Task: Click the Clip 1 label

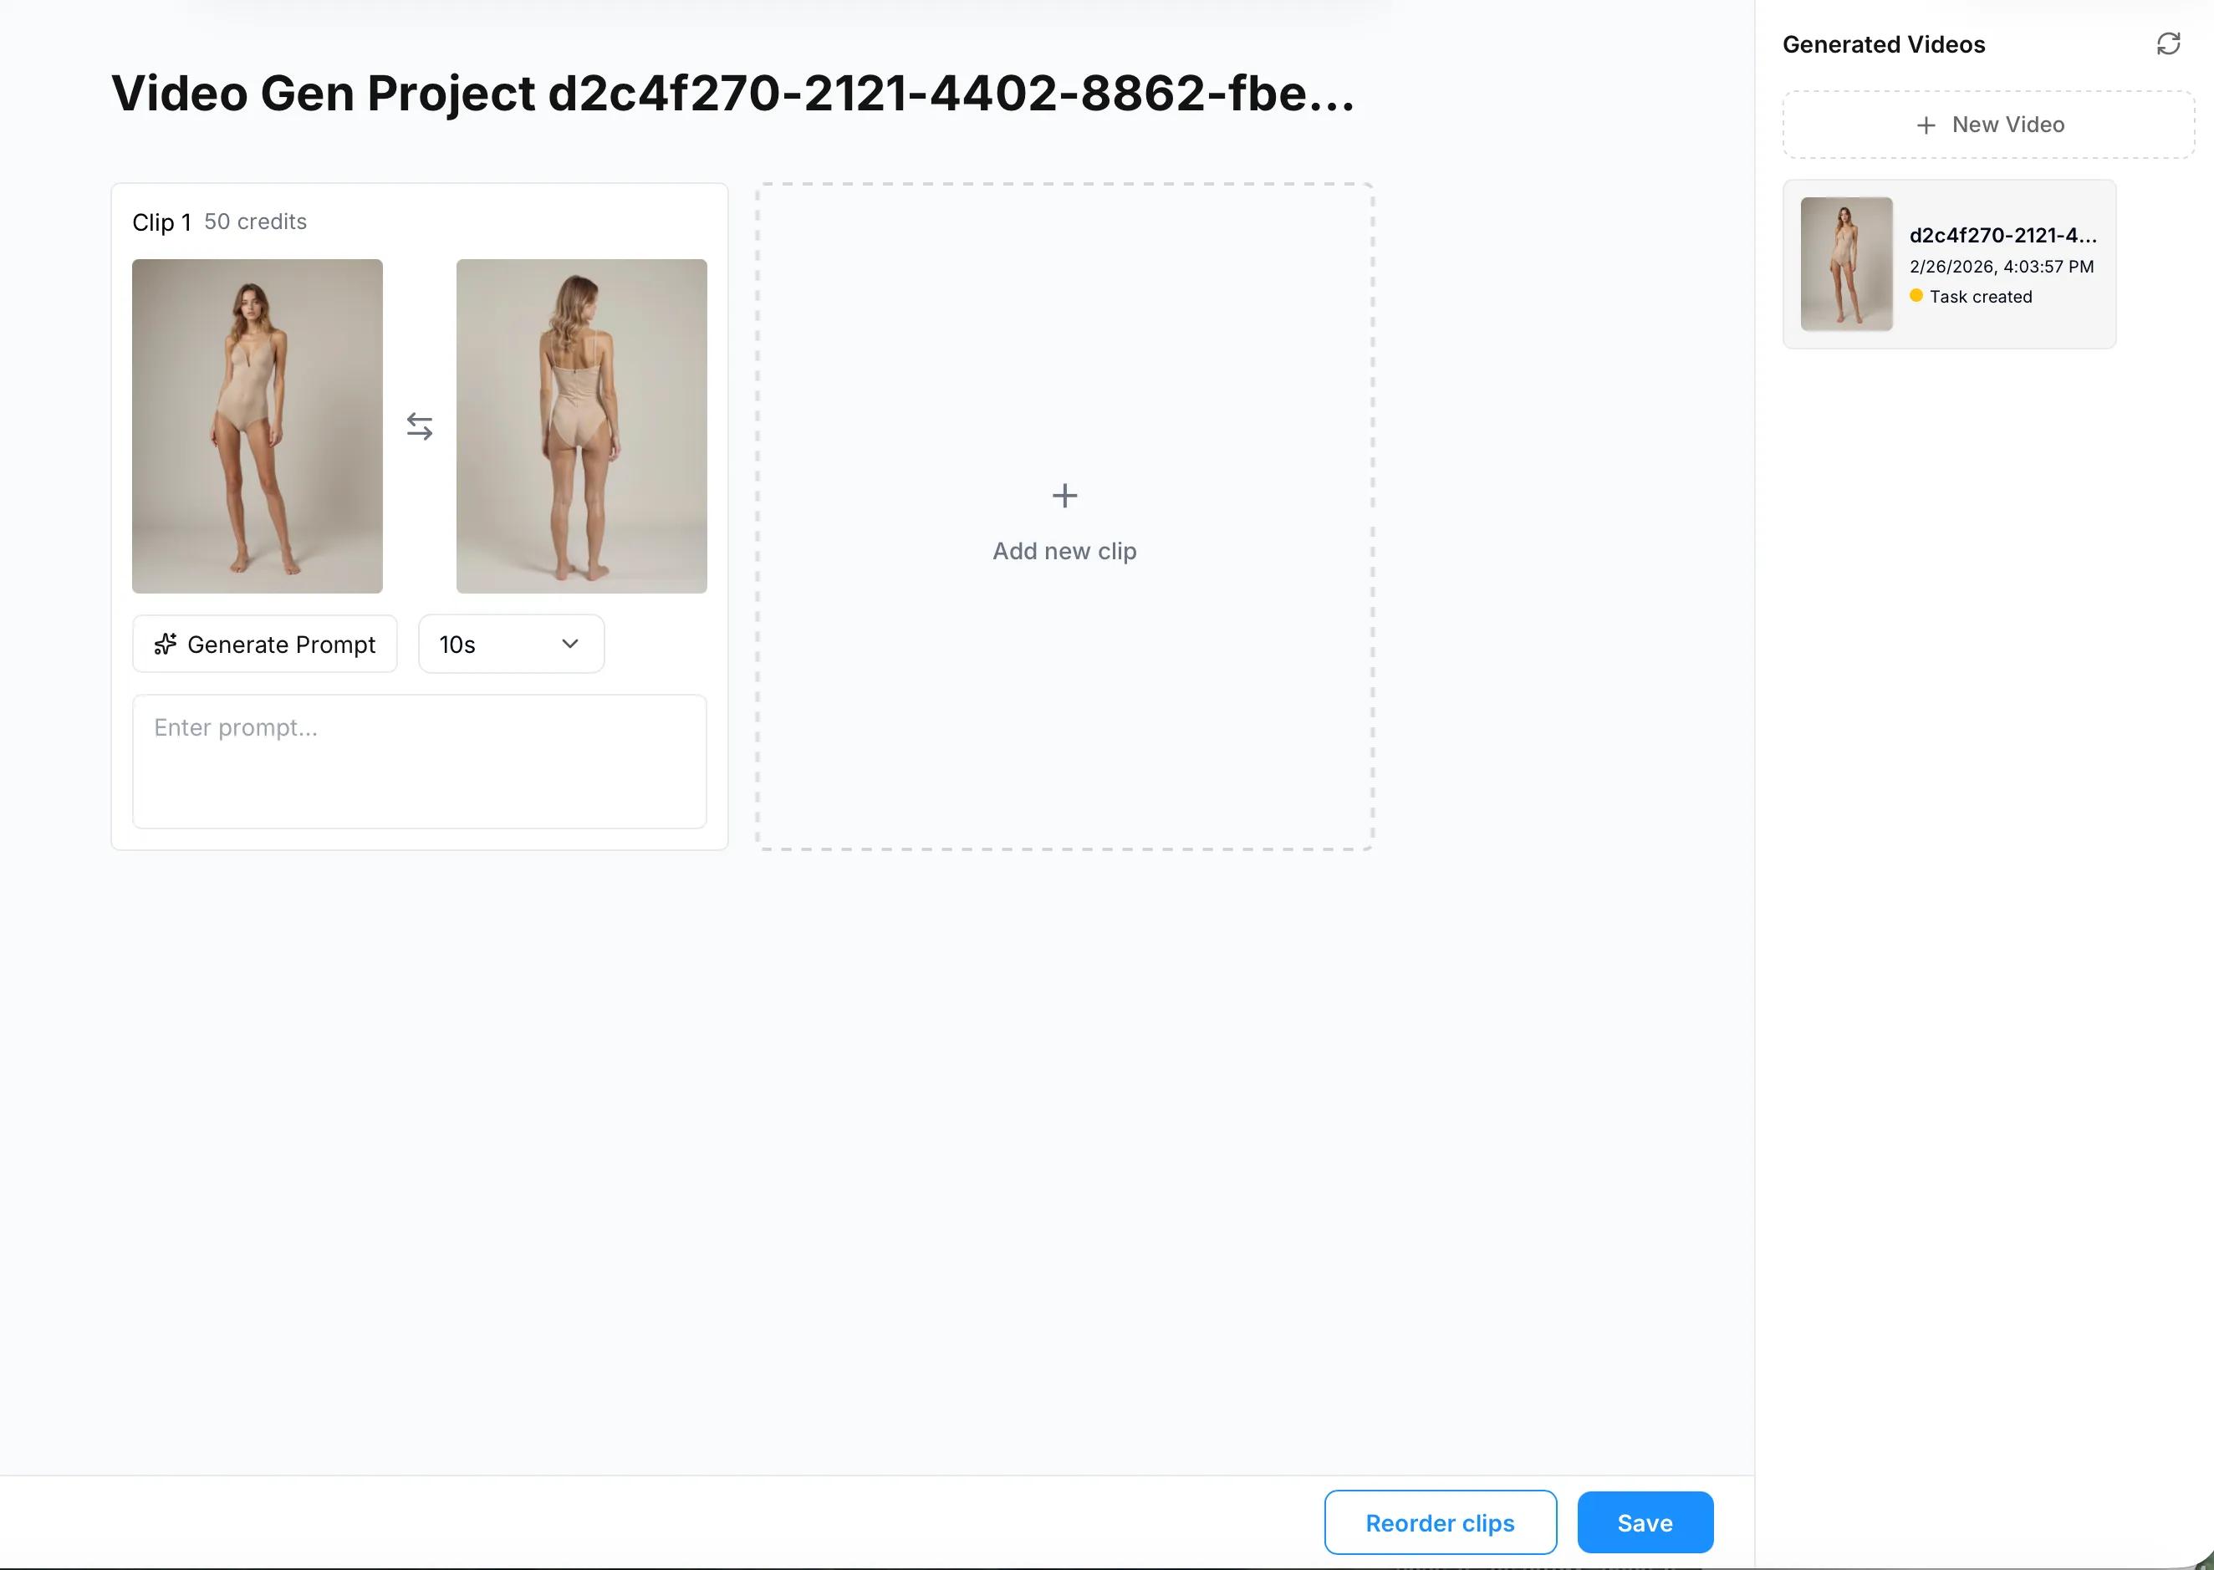Action: click(x=161, y=222)
